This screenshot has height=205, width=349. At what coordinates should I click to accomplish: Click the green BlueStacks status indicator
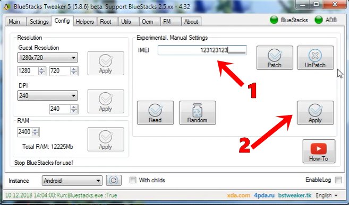coord(274,20)
